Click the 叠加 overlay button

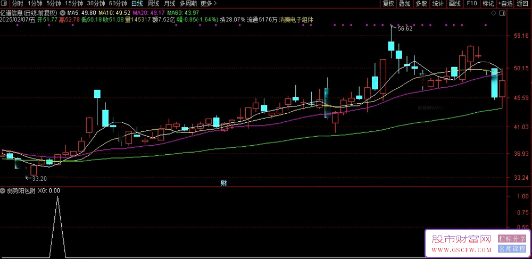(x=405, y=4)
